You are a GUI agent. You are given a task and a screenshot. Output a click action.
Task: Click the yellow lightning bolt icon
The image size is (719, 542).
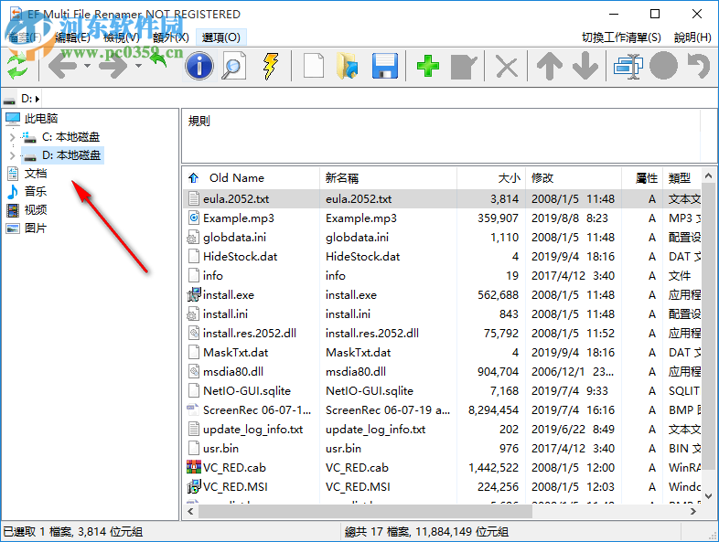(271, 67)
